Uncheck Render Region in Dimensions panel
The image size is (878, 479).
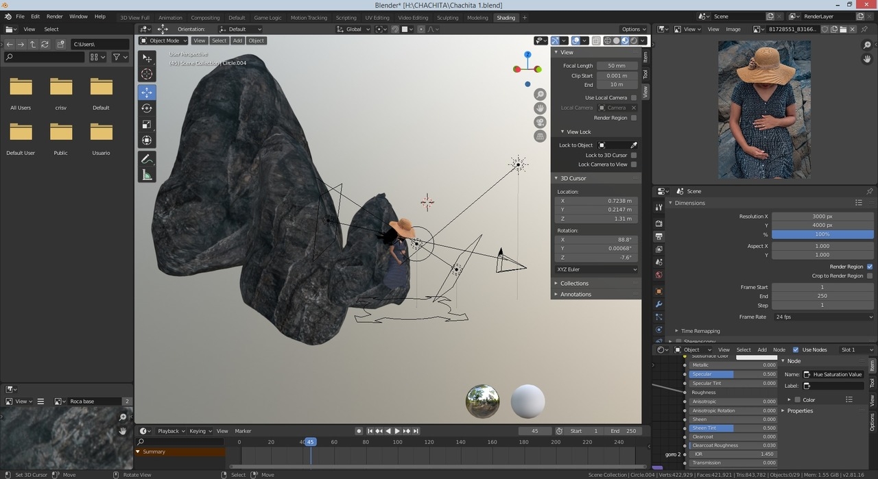[870, 267]
